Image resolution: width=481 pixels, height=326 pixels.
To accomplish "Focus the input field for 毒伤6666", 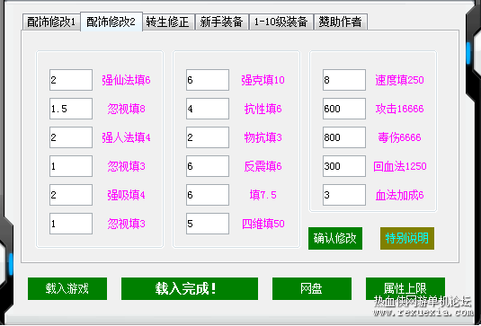I will pyautogui.click(x=343, y=137).
